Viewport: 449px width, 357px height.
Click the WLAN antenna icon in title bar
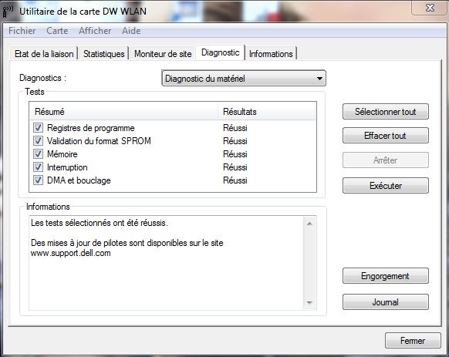(8, 12)
